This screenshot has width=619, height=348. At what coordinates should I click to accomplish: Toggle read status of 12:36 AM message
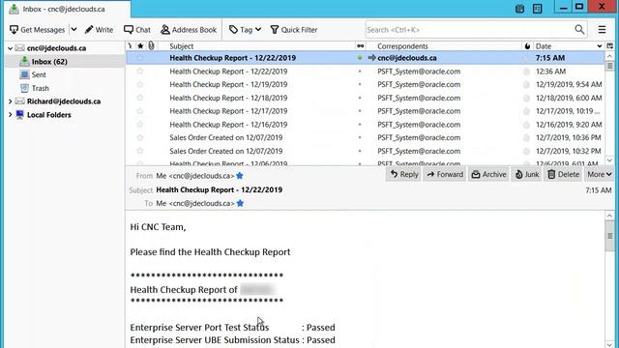(360, 72)
